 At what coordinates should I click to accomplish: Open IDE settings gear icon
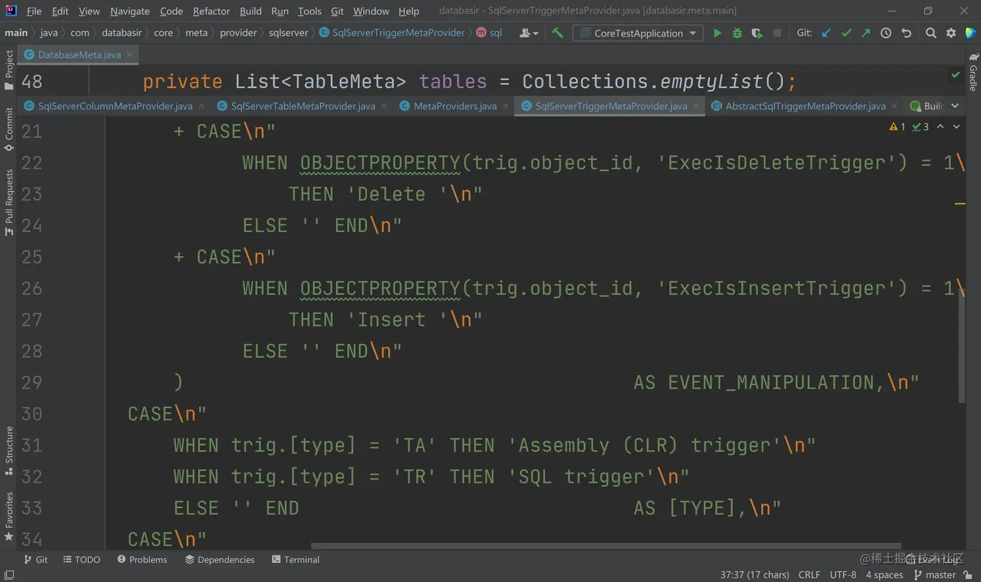pyautogui.click(x=951, y=32)
